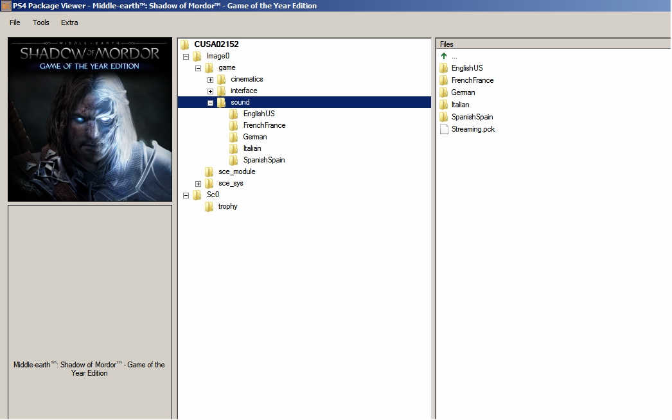Screen dimensions: 672x420
Task: Click Streaming.pck file name
Action: click(x=473, y=129)
